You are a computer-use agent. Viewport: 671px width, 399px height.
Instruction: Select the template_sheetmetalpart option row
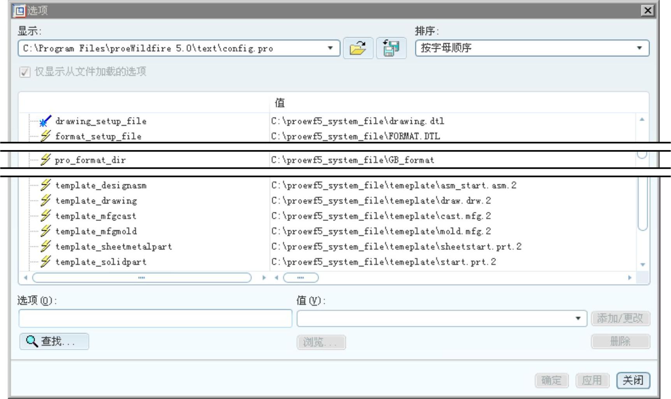tap(113, 247)
